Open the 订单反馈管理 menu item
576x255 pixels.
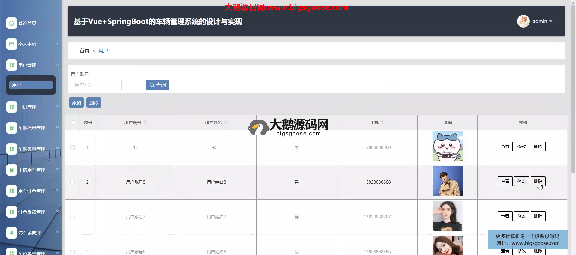pyautogui.click(x=32, y=212)
